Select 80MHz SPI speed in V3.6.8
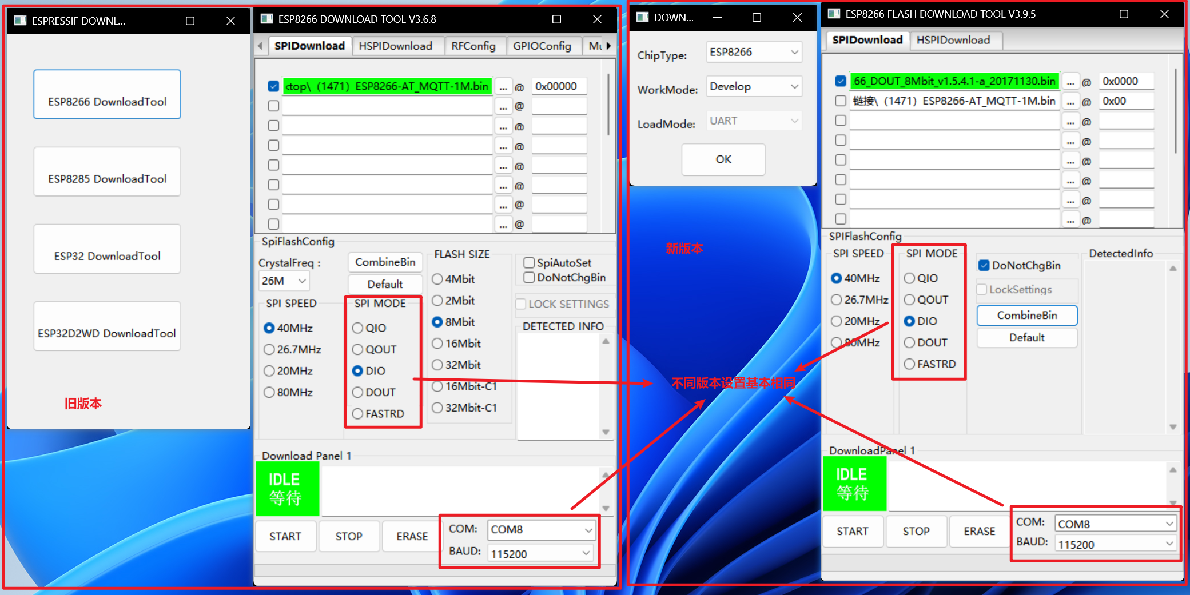Image resolution: width=1190 pixels, height=595 pixels. (288, 392)
